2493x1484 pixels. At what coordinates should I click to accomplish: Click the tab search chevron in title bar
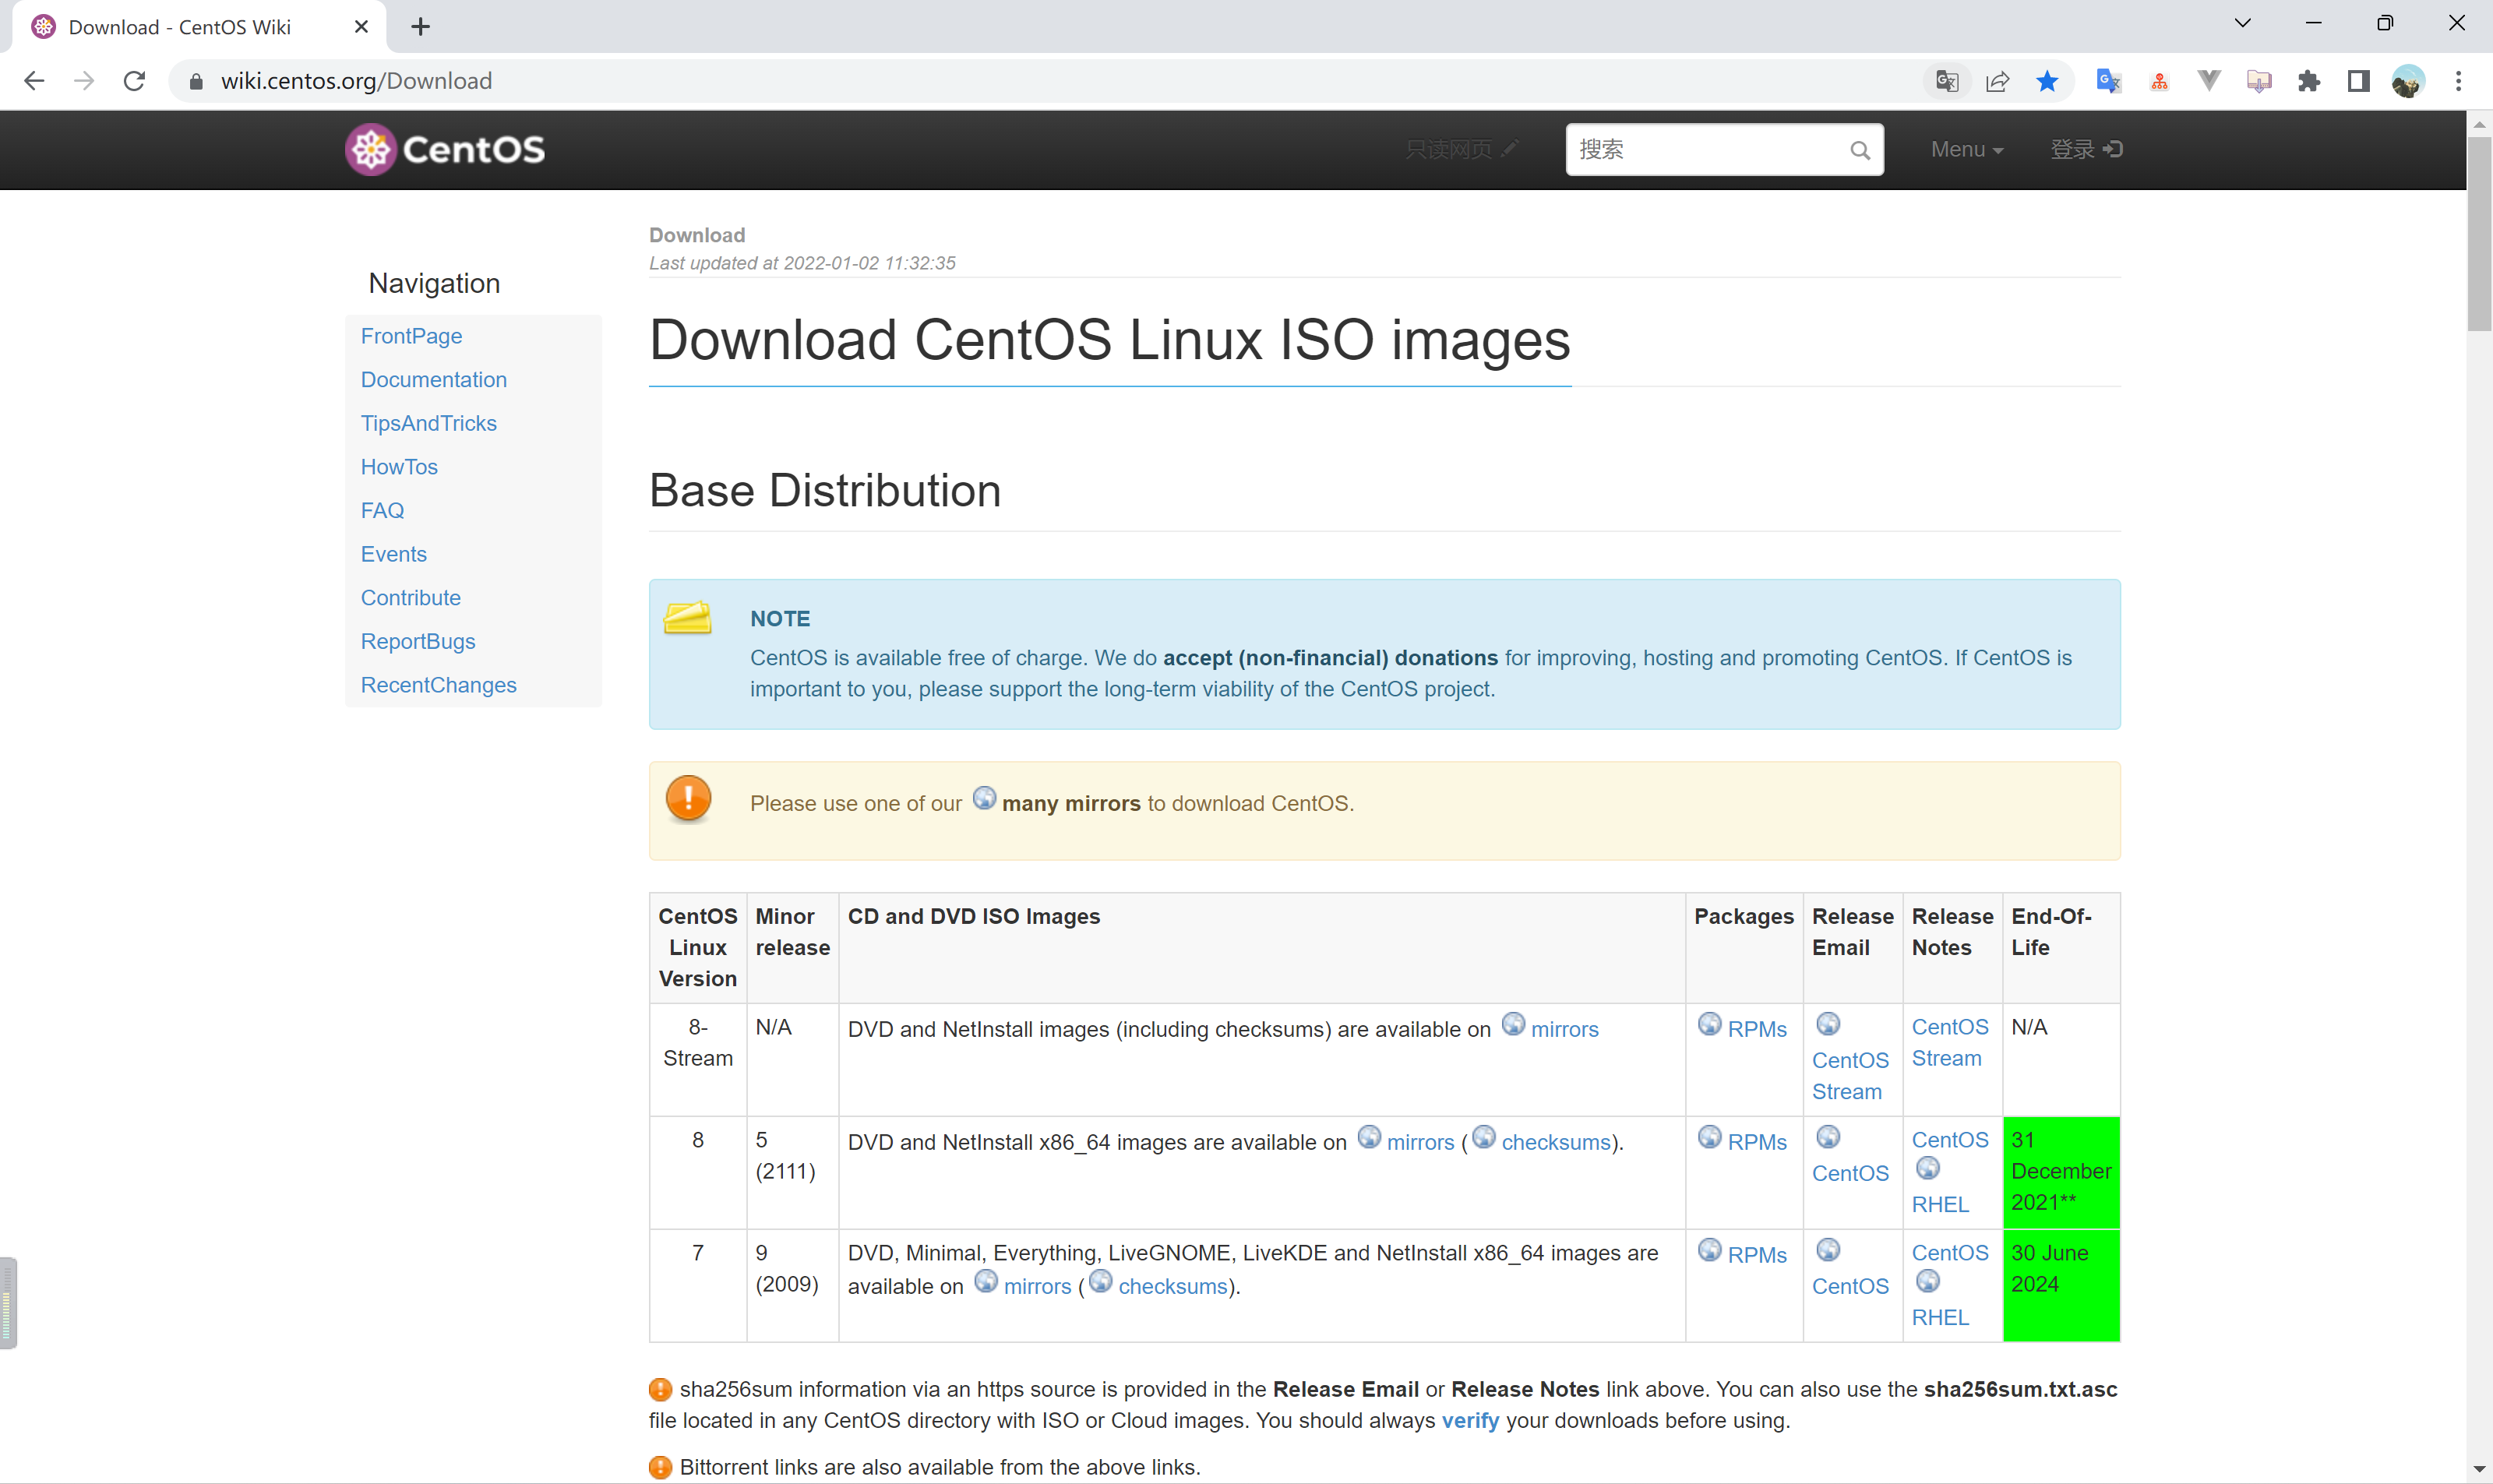click(x=2243, y=23)
